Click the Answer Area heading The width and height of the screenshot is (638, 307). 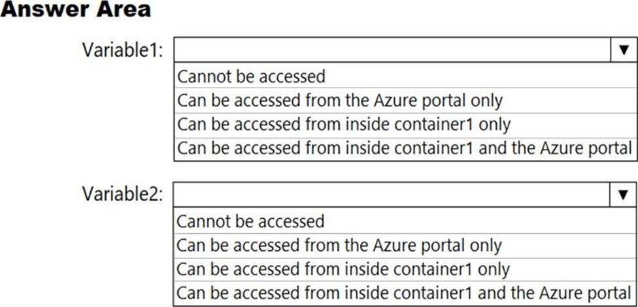click(76, 10)
